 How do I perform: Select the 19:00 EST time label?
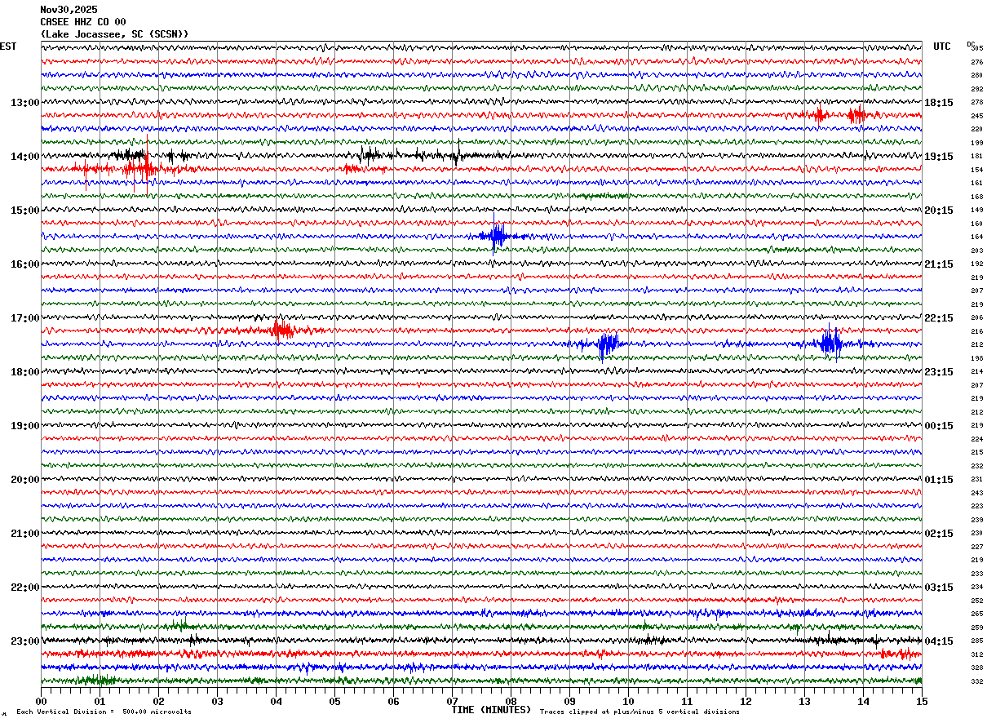pyautogui.click(x=24, y=426)
